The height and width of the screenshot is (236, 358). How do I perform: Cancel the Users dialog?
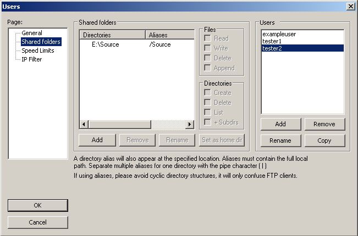[38, 222]
